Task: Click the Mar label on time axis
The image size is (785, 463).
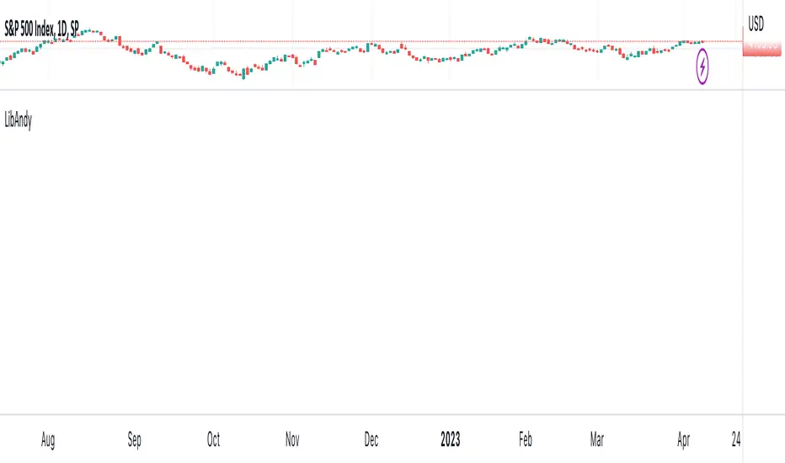Action: click(597, 439)
